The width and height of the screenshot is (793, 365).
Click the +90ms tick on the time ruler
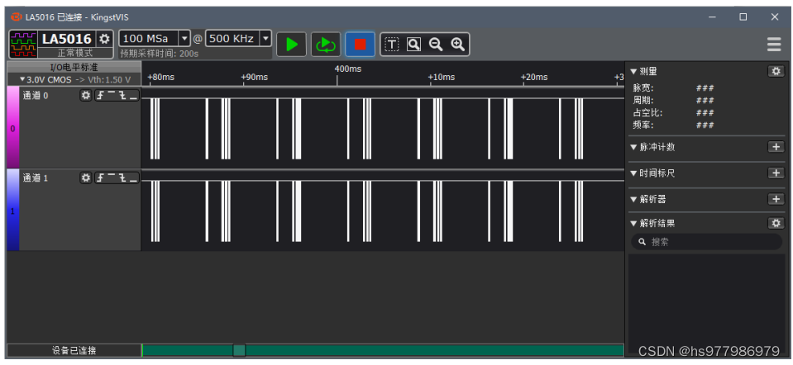(x=255, y=78)
